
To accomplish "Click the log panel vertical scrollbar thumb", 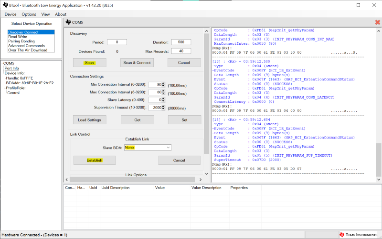I will point(379,159).
